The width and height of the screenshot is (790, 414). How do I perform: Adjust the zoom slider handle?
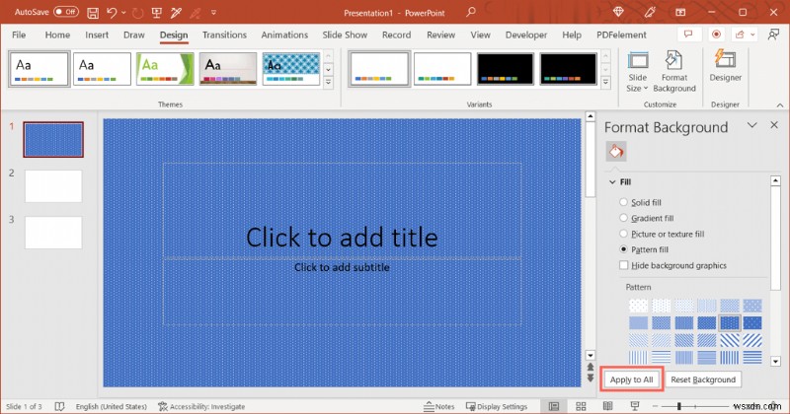point(679,406)
